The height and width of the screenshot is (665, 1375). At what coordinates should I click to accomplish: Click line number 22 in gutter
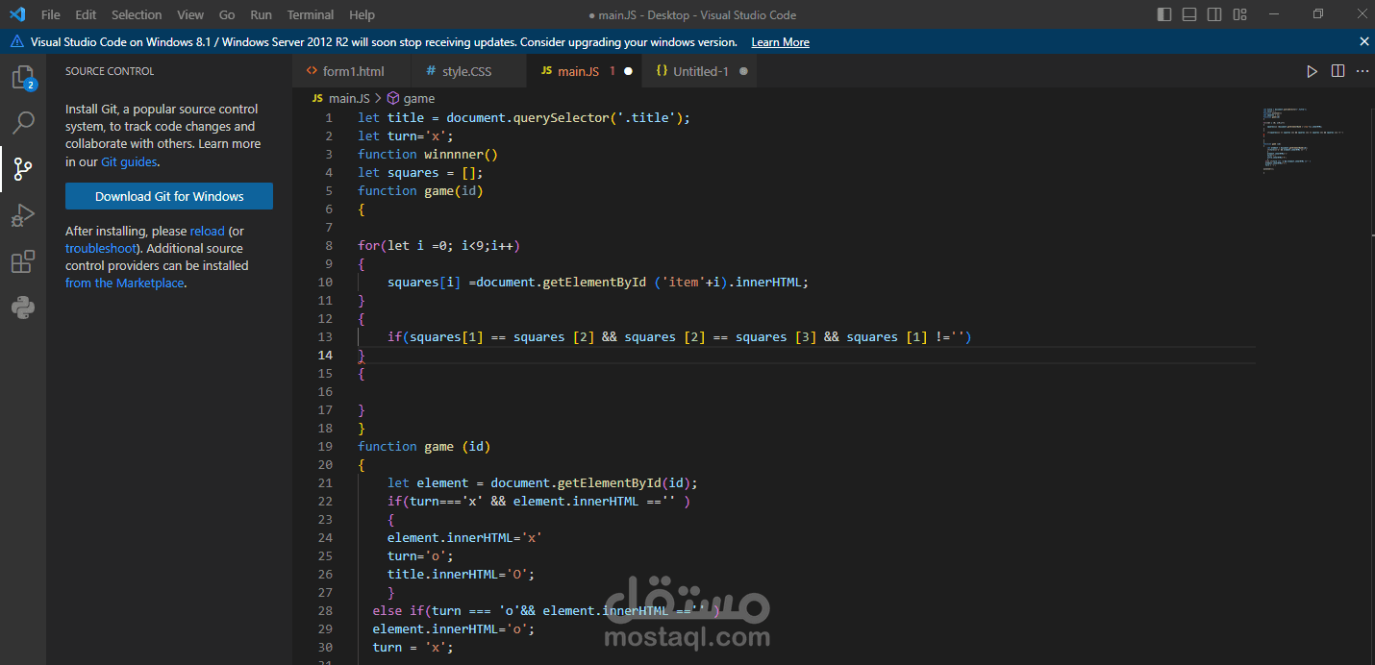click(x=325, y=501)
